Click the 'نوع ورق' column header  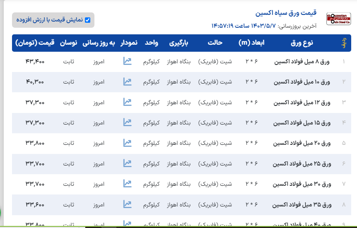[x=302, y=43]
